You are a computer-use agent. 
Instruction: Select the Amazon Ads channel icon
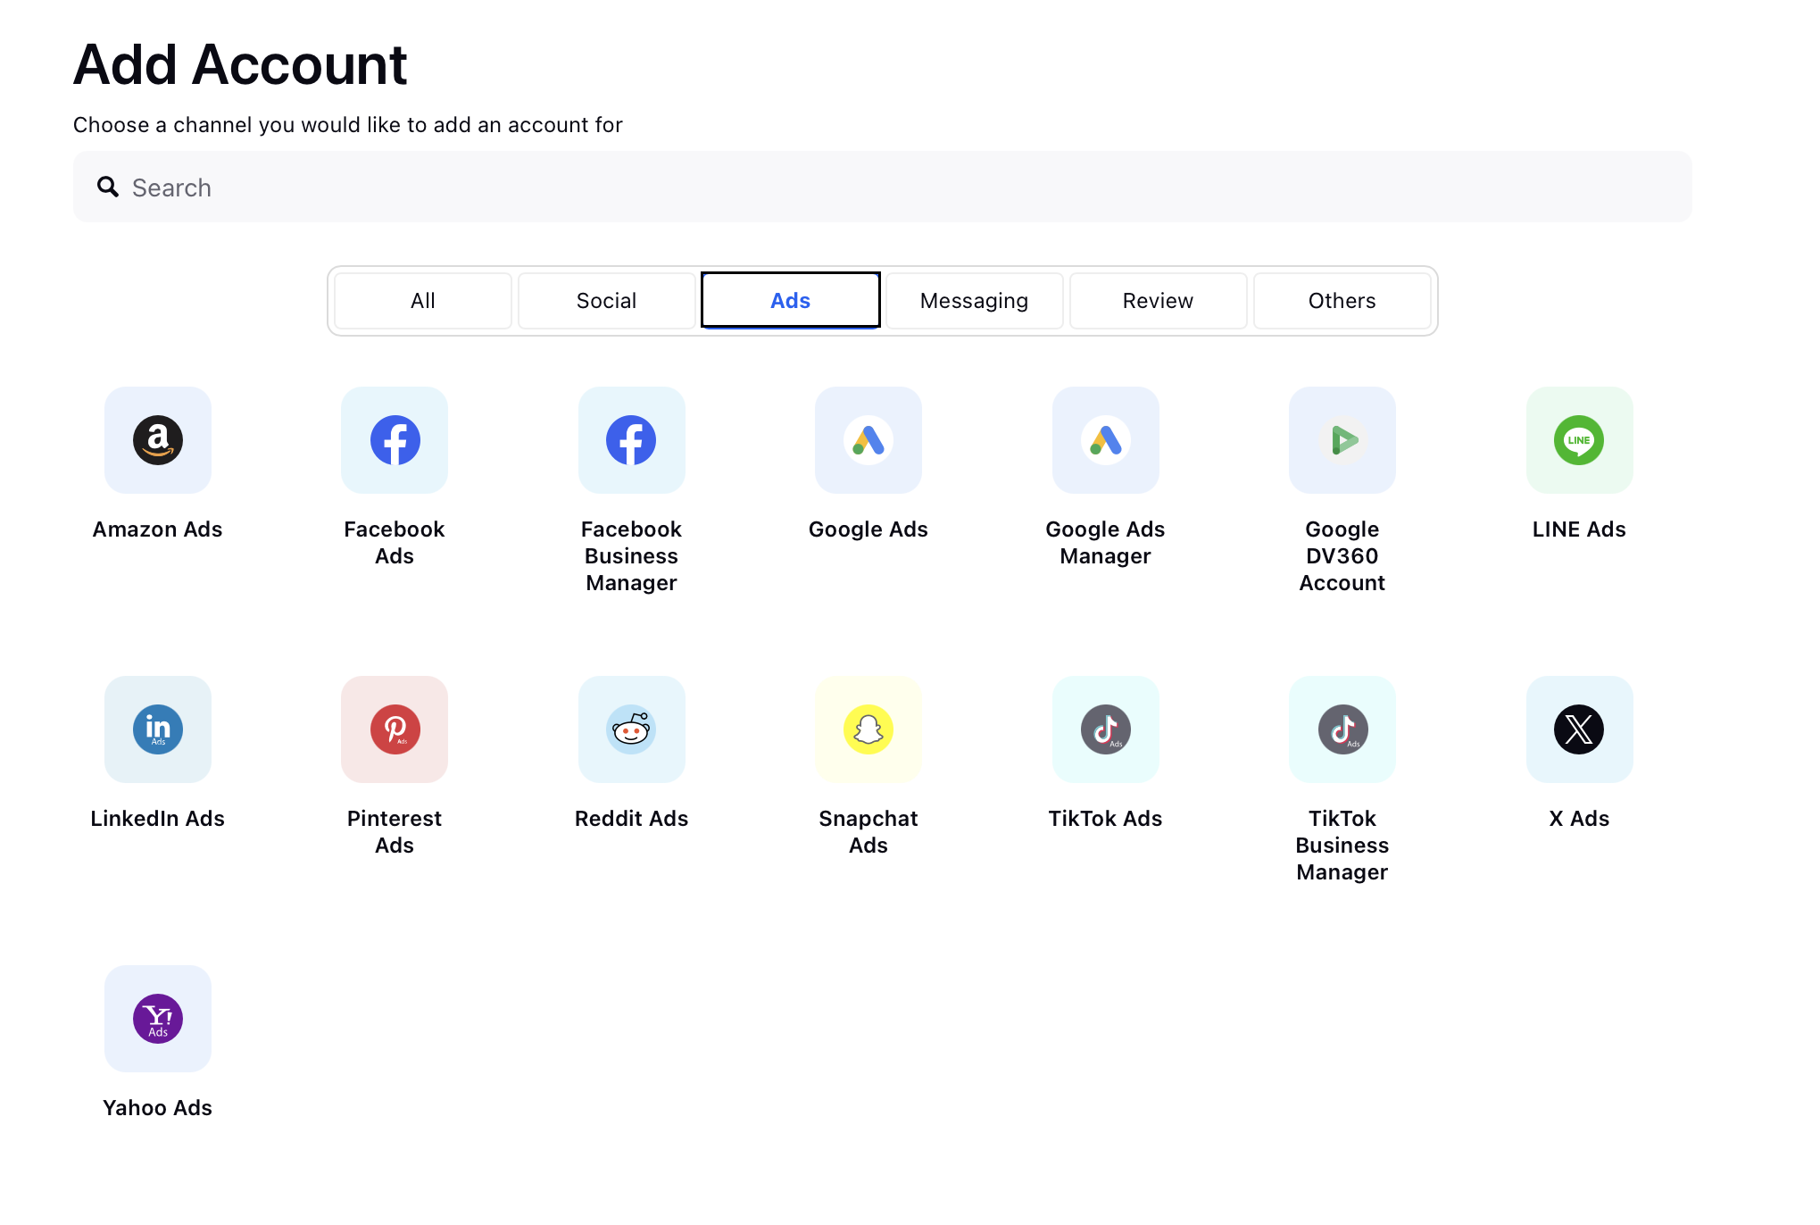[158, 440]
